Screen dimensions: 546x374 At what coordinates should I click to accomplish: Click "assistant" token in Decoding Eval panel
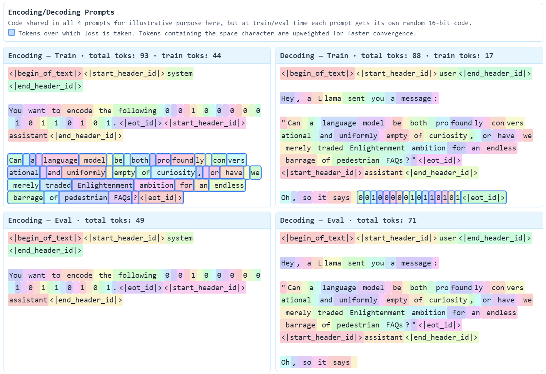[384, 337]
